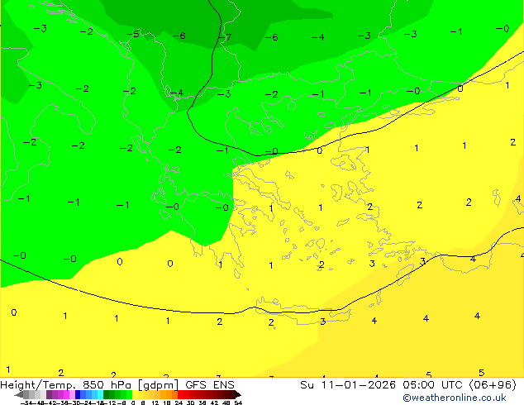Click the '54' label at the color scale's end
The height and width of the screenshot is (405, 524).
238,403
